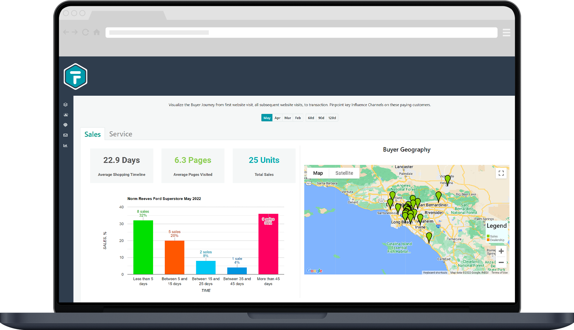Viewport: 574px width, 330px height.
Task: Switch to the Service tab
Action: pyautogui.click(x=121, y=134)
